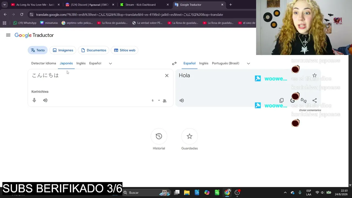Screen dimensions: 352x198
Task: Click the romanization "Kon'nichiwa"
Action: click(x=40, y=92)
